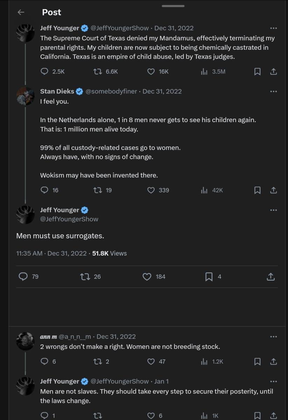Go back using the arrow icon

click(21, 12)
